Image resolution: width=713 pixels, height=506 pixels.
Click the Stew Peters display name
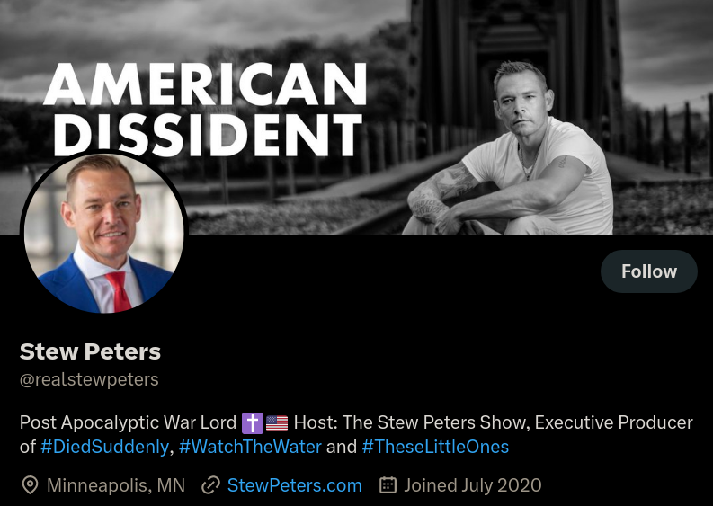[90, 351]
